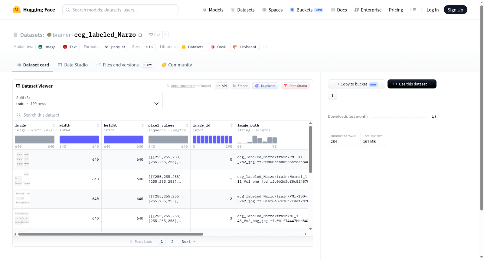This screenshot has height=260, width=484.
Task: Open Data Studio from viewer header
Action: pyautogui.click(x=295, y=86)
